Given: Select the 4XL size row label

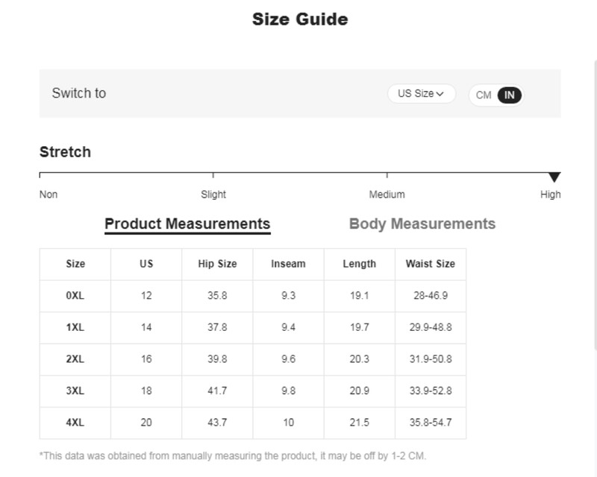Looking at the screenshot, I should point(75,423).
